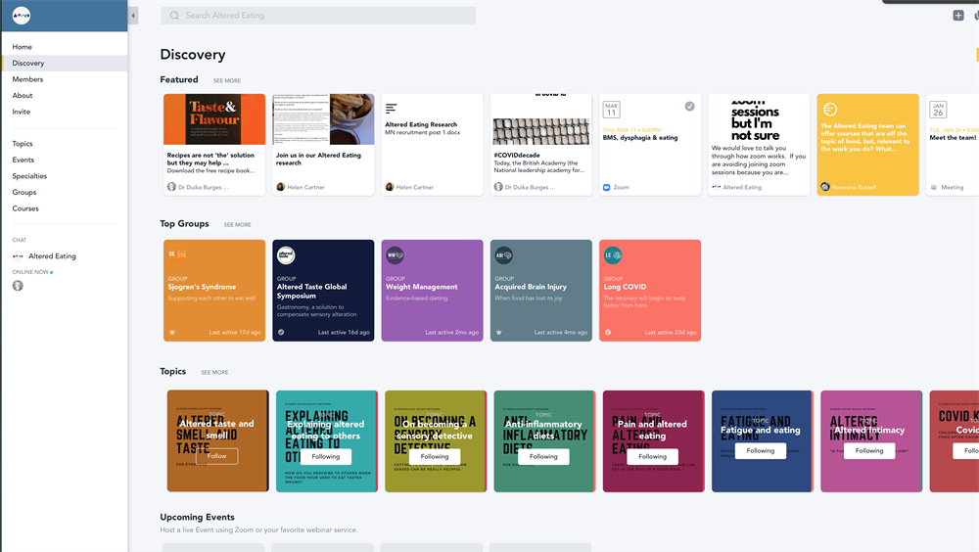Go to Specialties in sidebar

pos(29,176)
